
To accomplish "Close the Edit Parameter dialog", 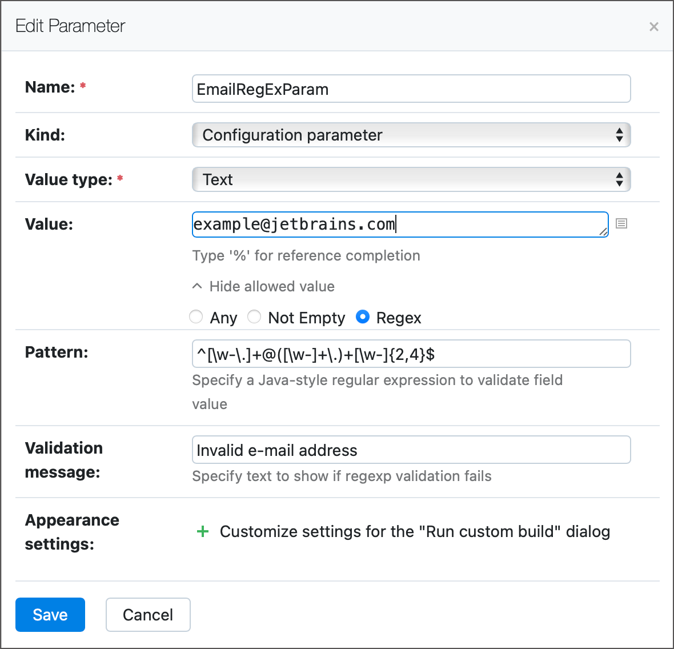I will tap(653, 26).
